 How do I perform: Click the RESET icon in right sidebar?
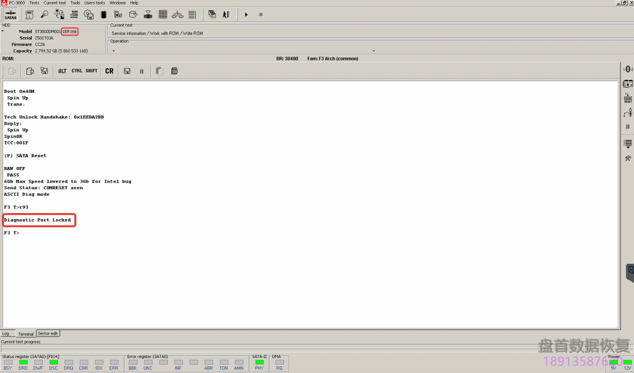pos(628,98)
